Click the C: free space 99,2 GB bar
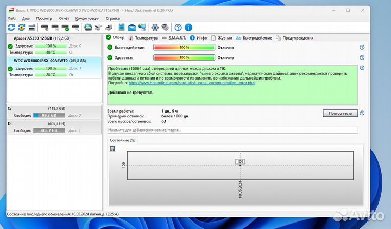 [x=49, y=115]
